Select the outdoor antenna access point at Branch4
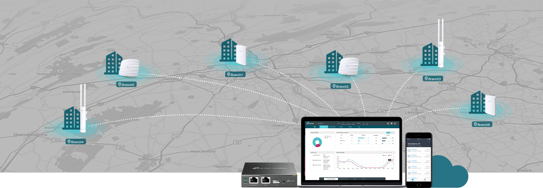Screen dimensions: 543x188 (83, 108)
